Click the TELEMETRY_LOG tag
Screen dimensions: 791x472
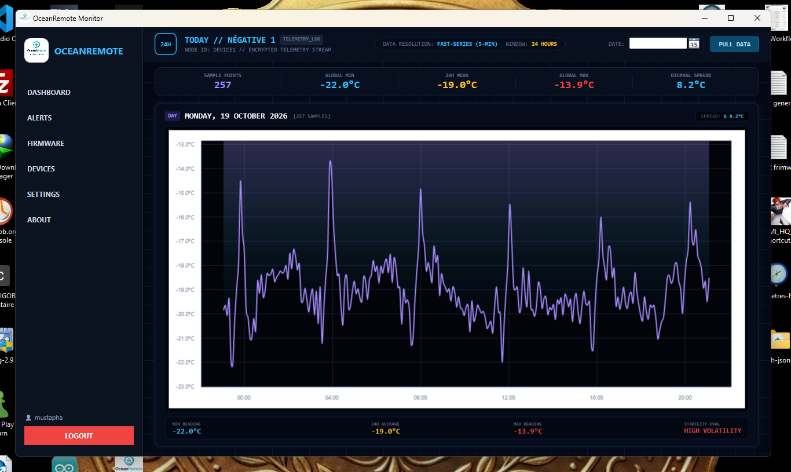pos(302,39)
